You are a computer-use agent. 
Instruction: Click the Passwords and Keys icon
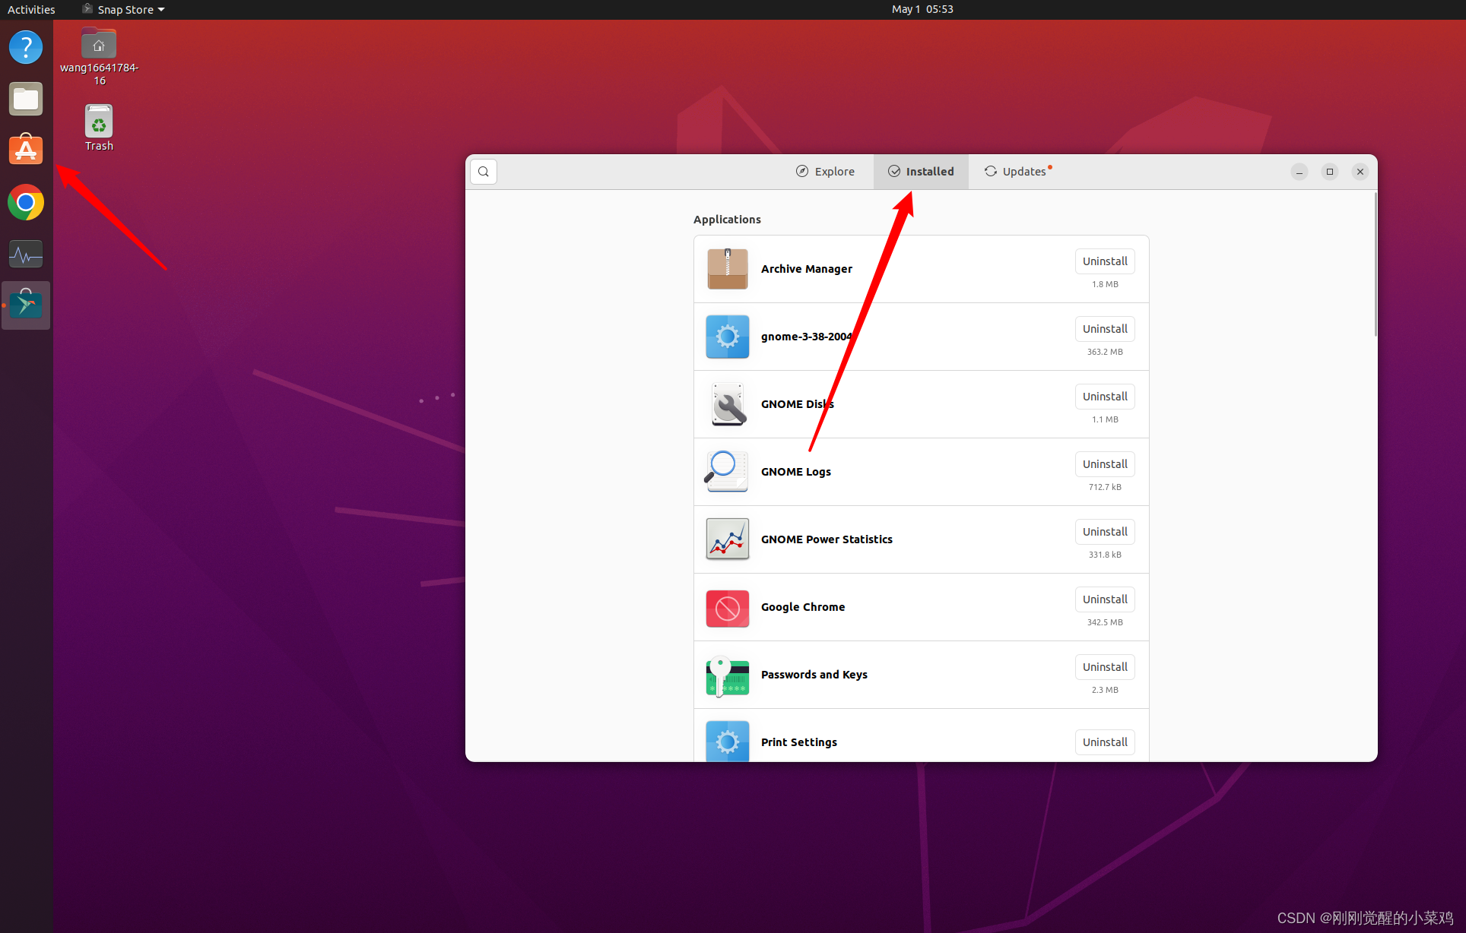727,675
